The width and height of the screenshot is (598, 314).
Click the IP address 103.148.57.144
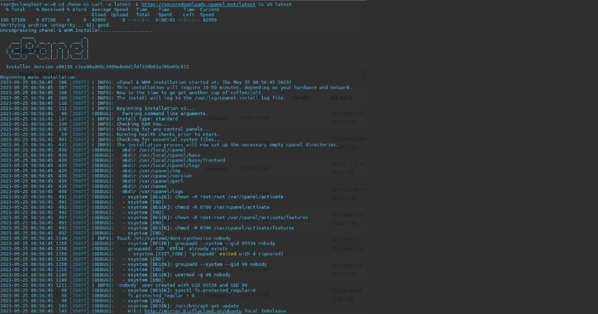point(348,114)
